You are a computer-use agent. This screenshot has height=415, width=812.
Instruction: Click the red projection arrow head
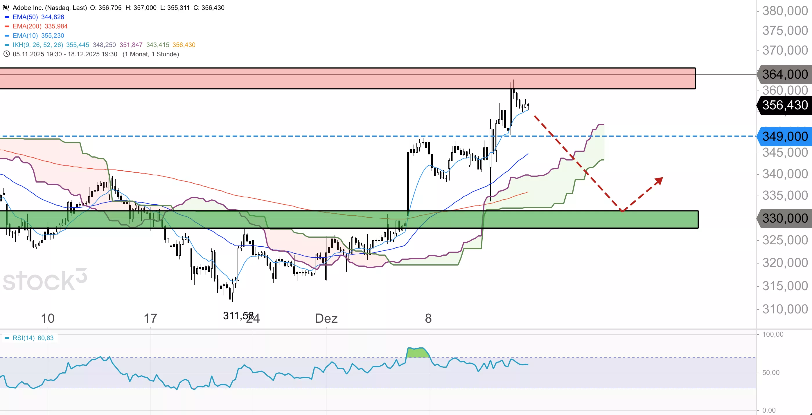click(659, 181)
